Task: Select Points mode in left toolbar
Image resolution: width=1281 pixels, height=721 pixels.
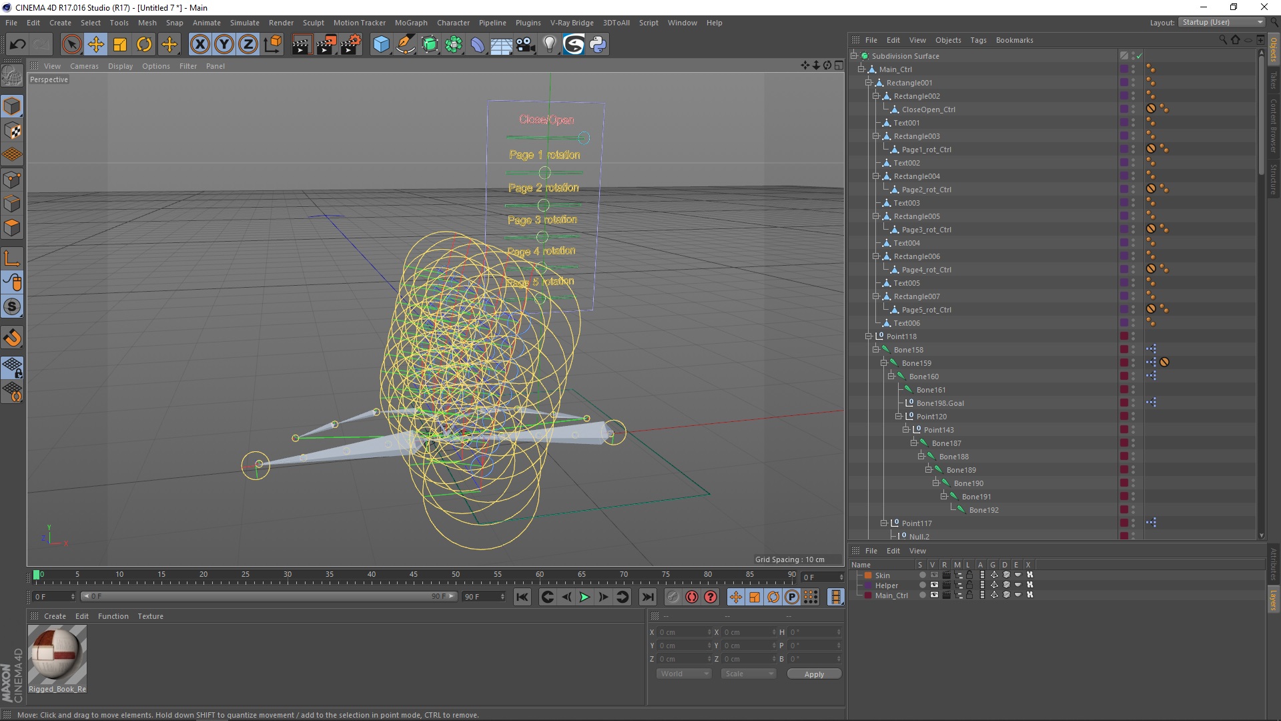Action: [x=12, y=180]
